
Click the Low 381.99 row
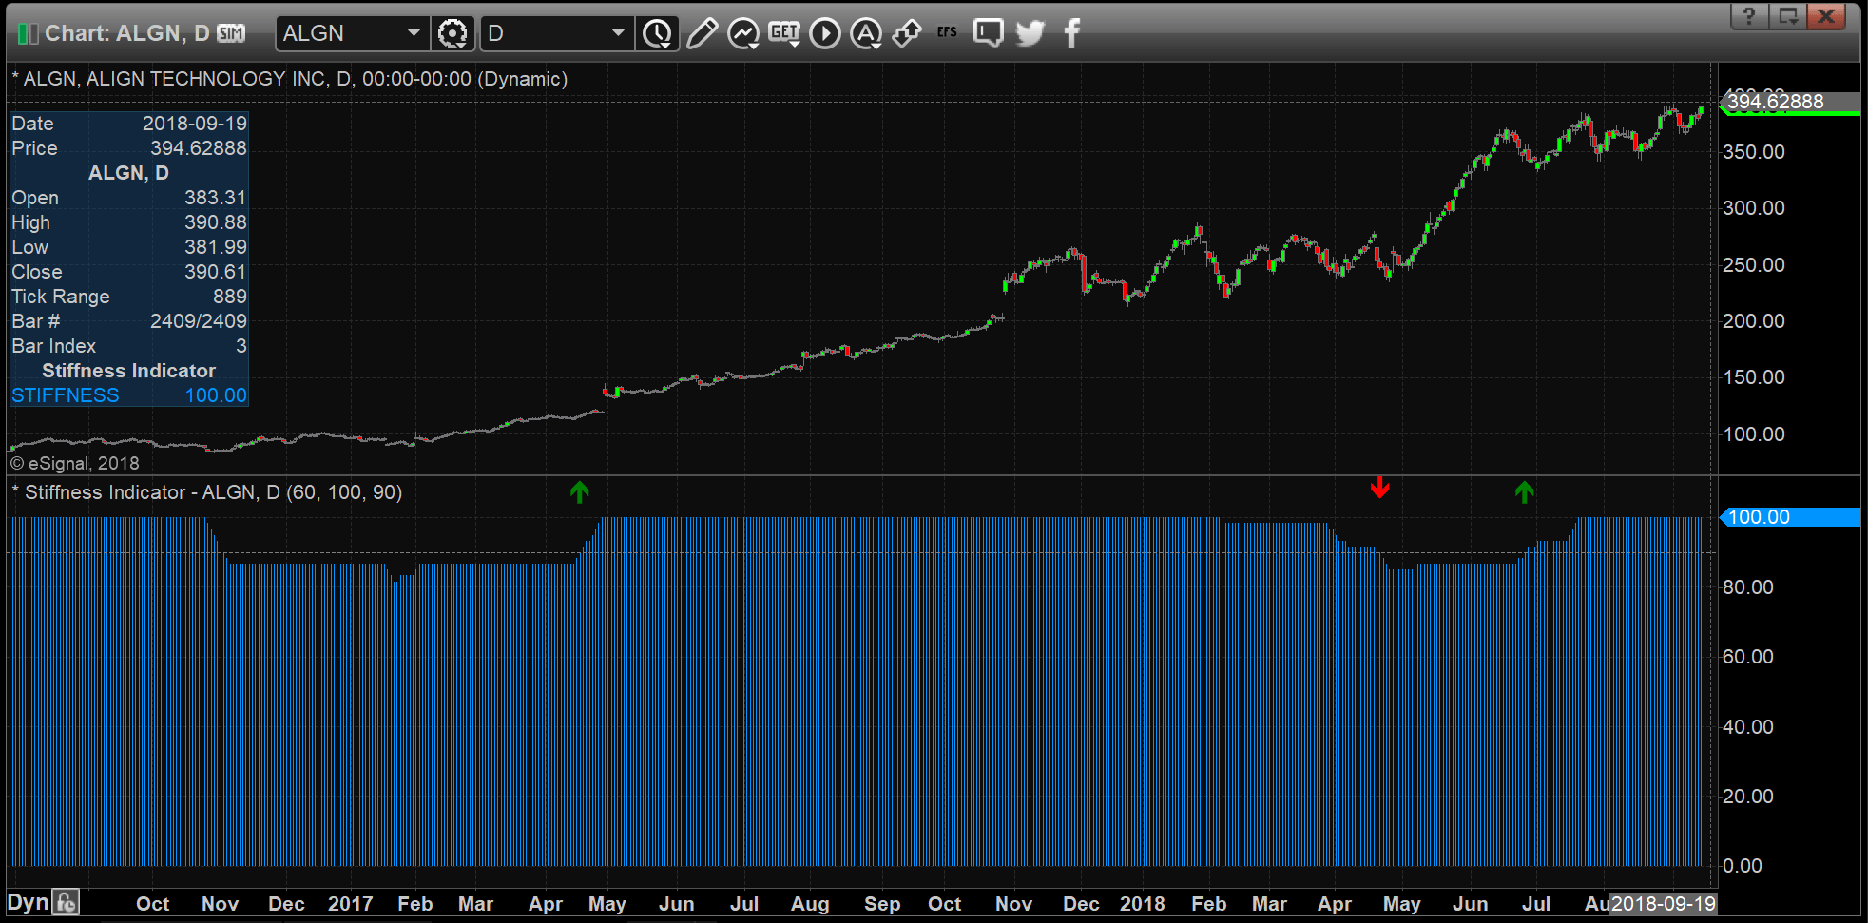[x=129, y=247]
